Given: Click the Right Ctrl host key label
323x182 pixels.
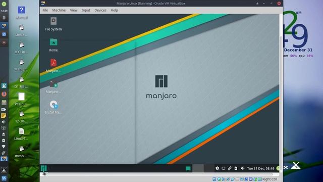Looking at the screenshot, I should [x=270, y=179].
